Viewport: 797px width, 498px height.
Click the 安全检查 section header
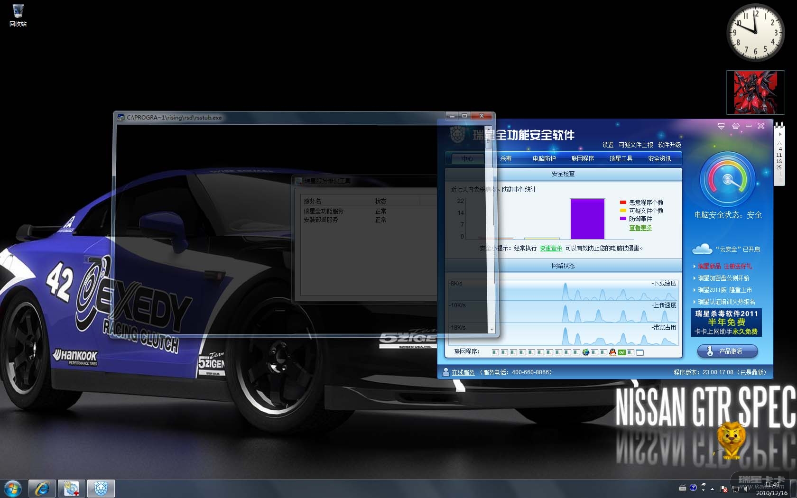[x=563, y=174]
